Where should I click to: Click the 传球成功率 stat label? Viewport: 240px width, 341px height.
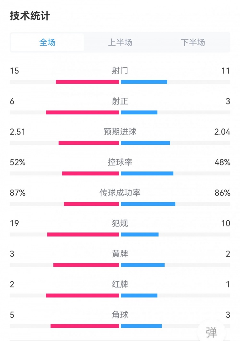coord(120,193)
